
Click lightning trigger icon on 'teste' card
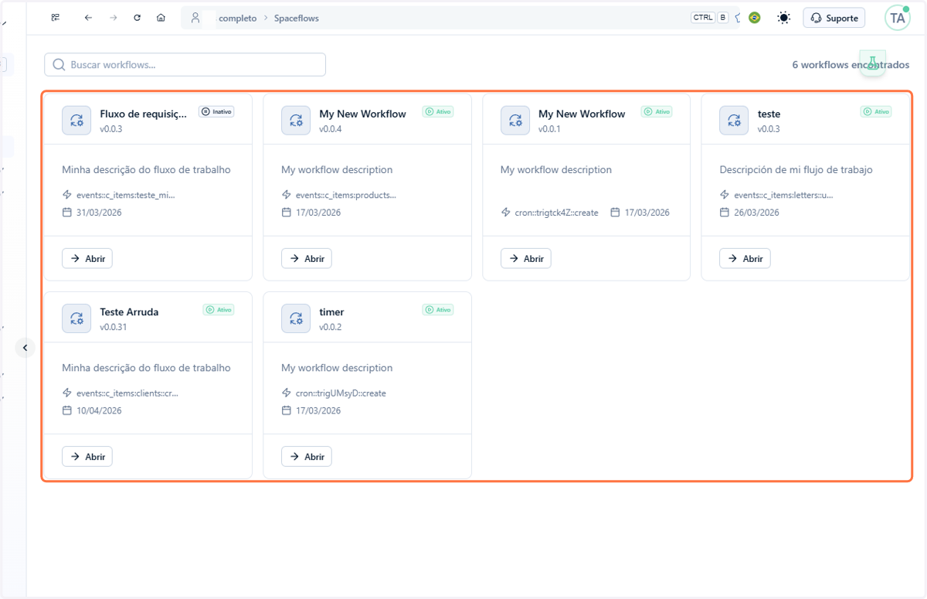tap(725, 195)
